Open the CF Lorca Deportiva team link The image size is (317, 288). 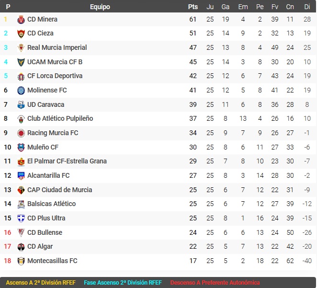55,76
